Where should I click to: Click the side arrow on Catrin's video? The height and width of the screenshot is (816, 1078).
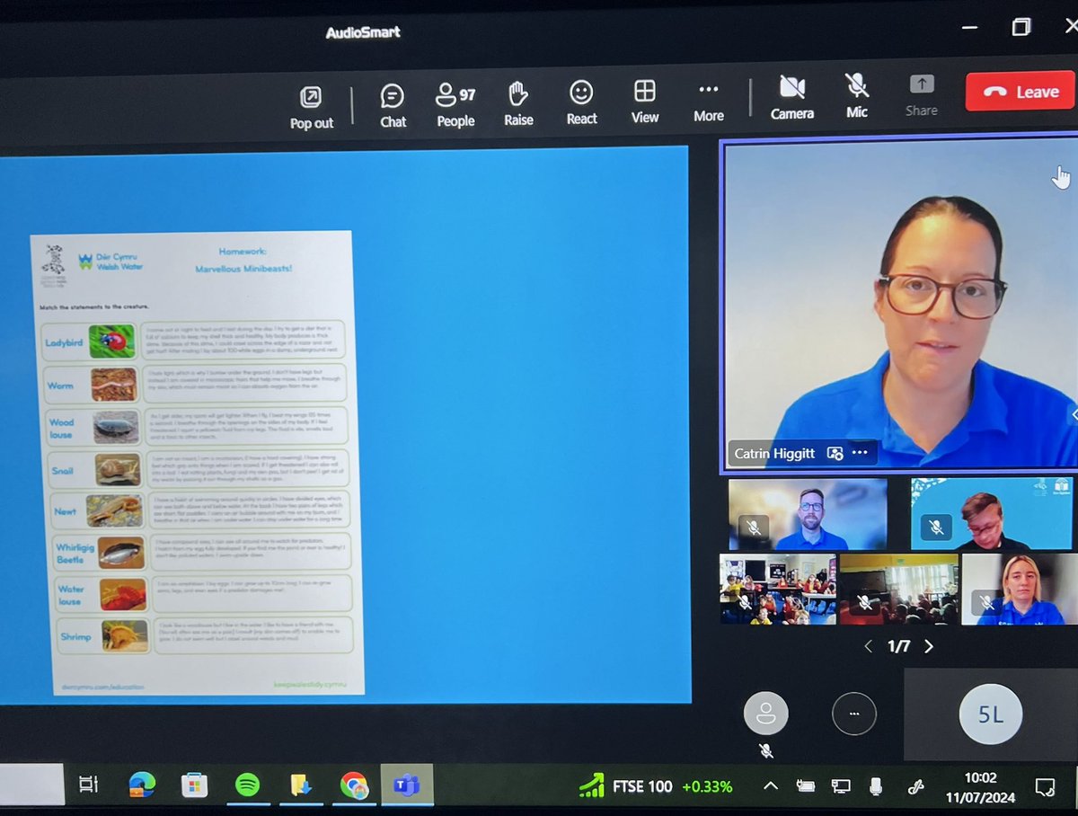pos(1074,414)
